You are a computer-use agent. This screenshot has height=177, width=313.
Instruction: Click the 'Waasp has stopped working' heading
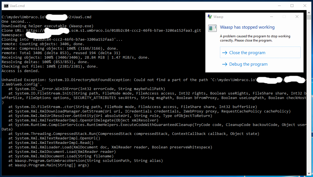pyautogui.click(x=247, y=27)
